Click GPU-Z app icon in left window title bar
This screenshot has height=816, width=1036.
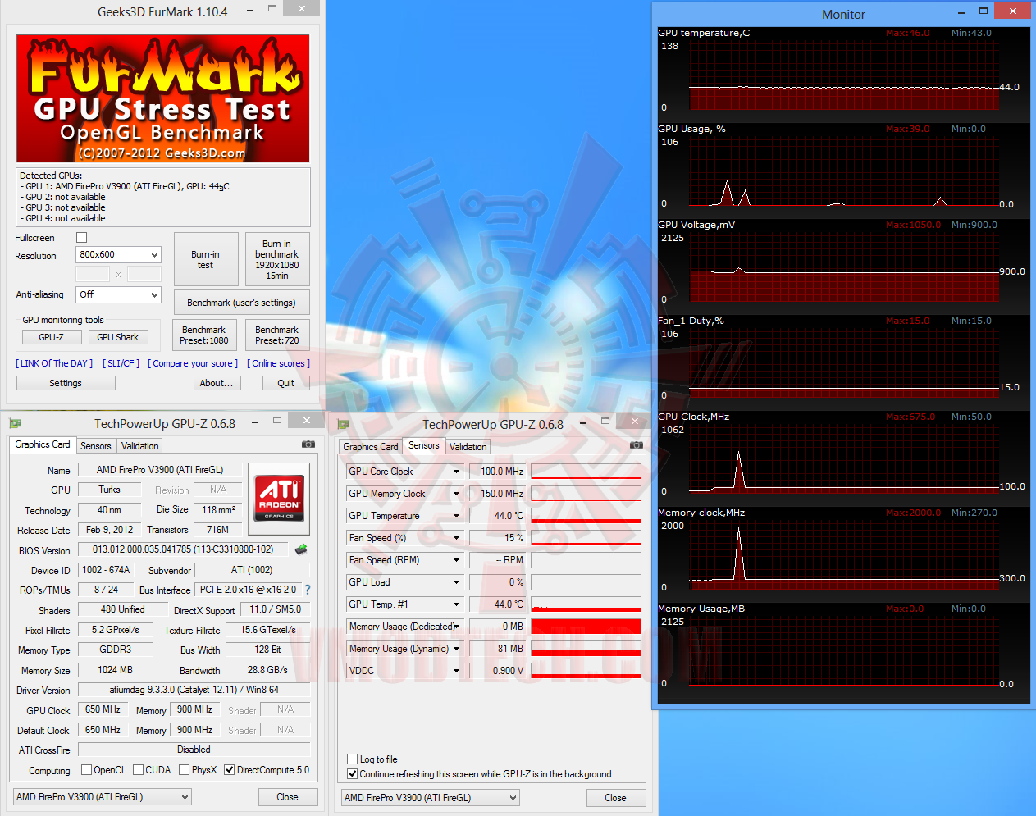pyautogui.click(x=15, y=424)
